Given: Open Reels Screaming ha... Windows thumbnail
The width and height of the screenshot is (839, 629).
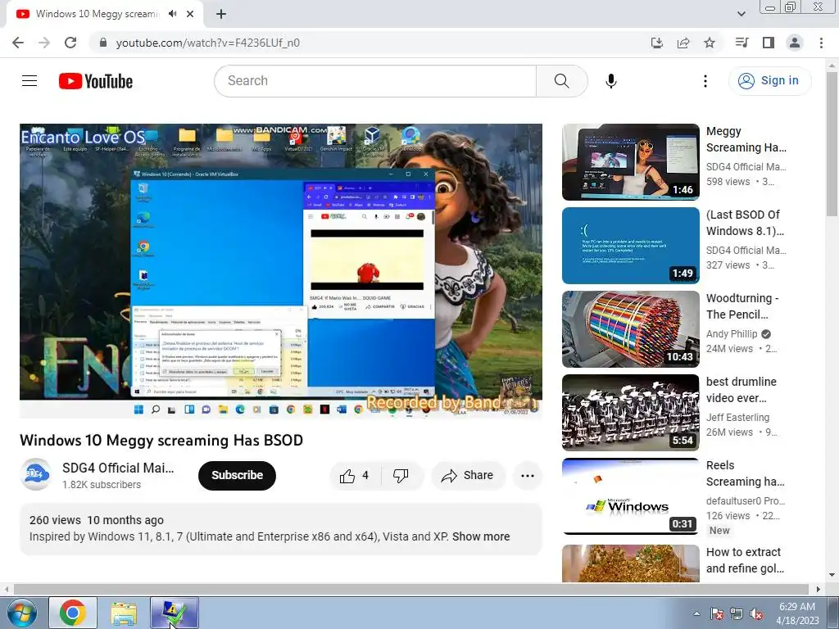Looking at the screenshot, I should pyautogui.click(x=630, y=496).
